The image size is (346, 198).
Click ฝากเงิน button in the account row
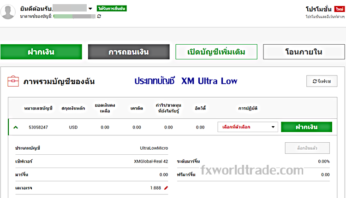click(x=306, y=127)
